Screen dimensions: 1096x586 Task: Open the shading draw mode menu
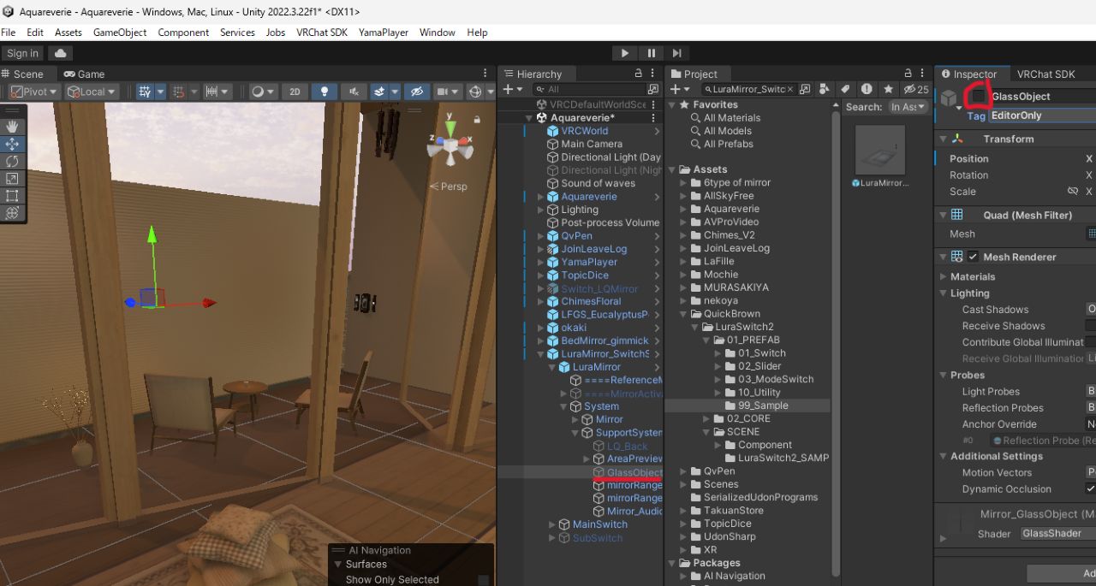(262, 92)
